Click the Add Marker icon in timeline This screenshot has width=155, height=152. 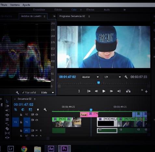click(x=38, y=110)
